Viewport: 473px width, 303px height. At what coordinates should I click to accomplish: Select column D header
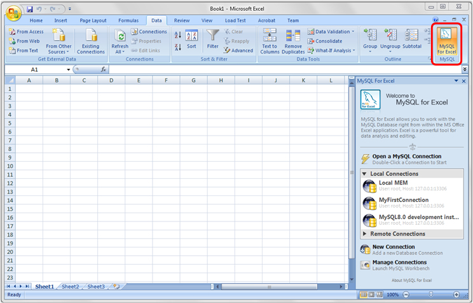pos(111,80)
